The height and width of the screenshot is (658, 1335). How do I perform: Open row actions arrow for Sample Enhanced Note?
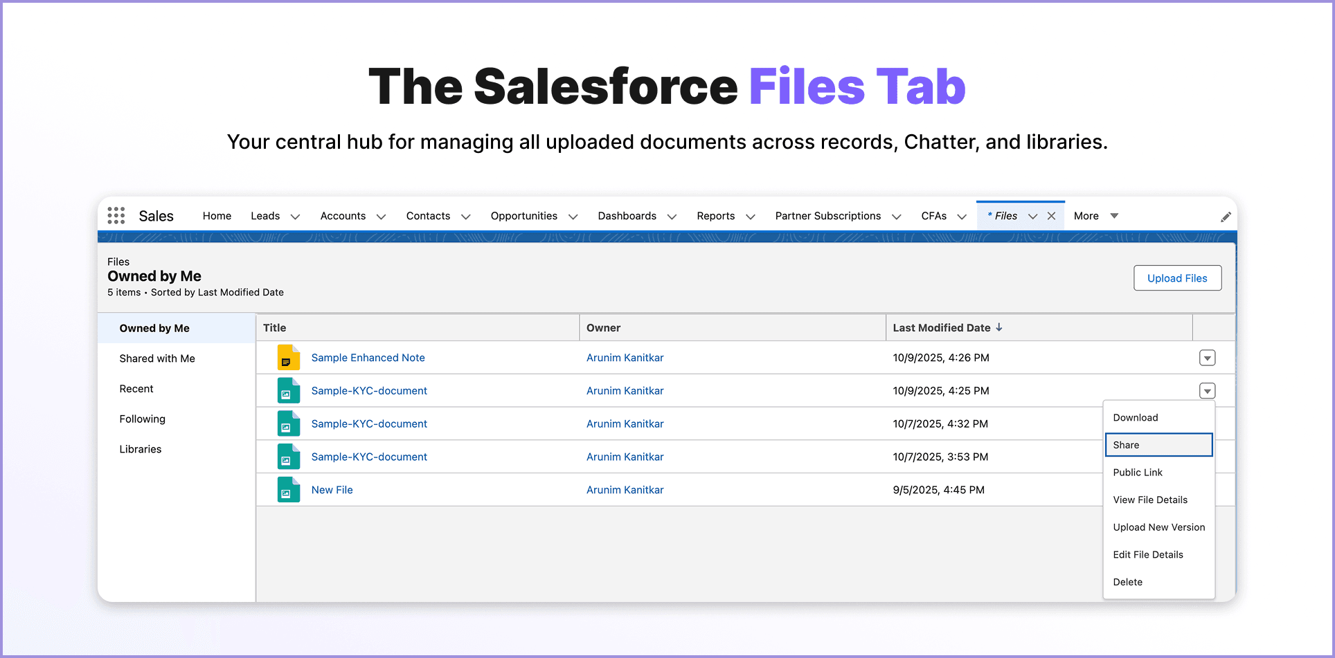click(1207, 358)
